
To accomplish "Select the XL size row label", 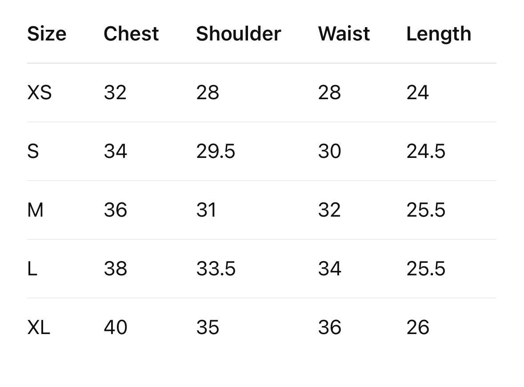I will click(x=39, y=327).
